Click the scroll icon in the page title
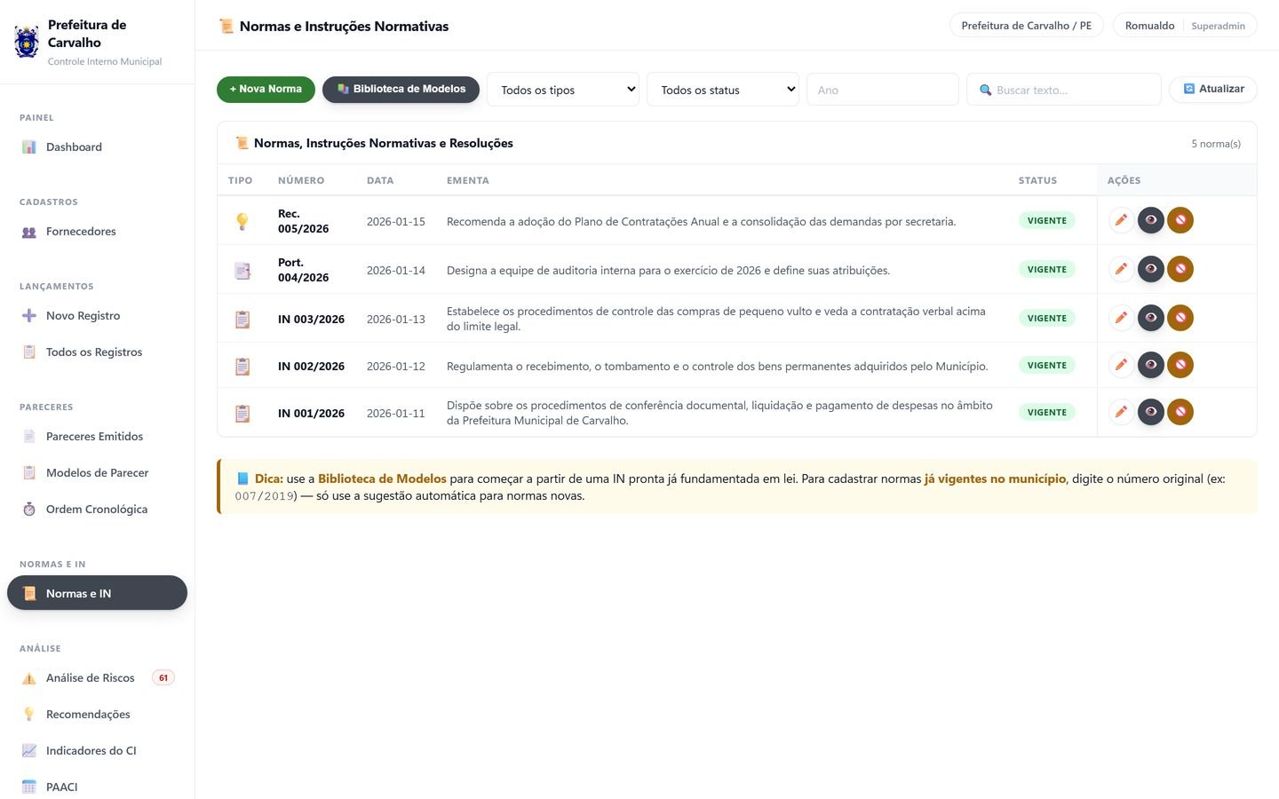 226,27
